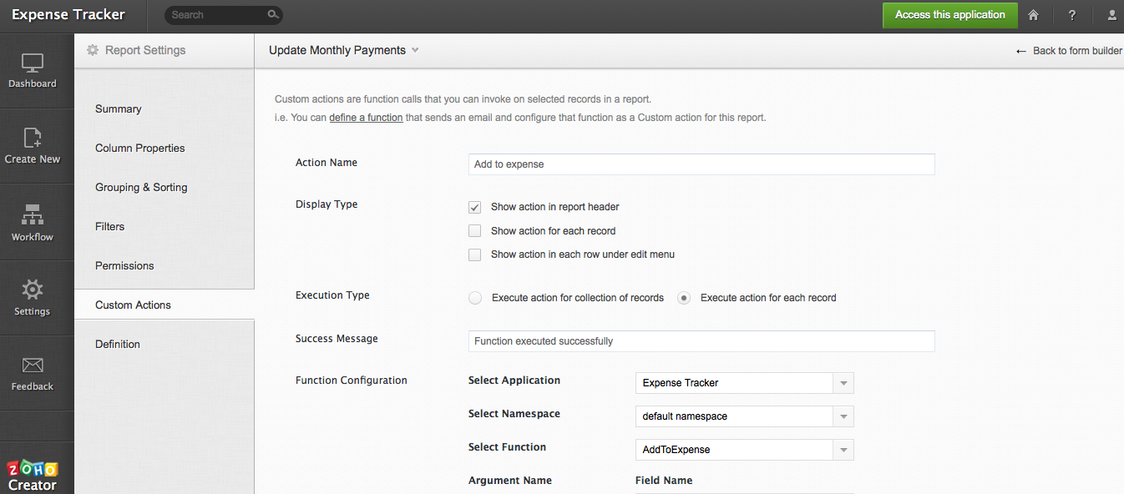Click the Access this application button

point(949,15)
